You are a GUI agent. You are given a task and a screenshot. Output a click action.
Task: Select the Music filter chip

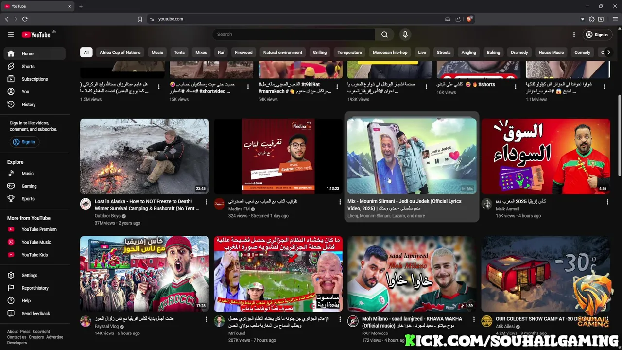pos(157,52)
